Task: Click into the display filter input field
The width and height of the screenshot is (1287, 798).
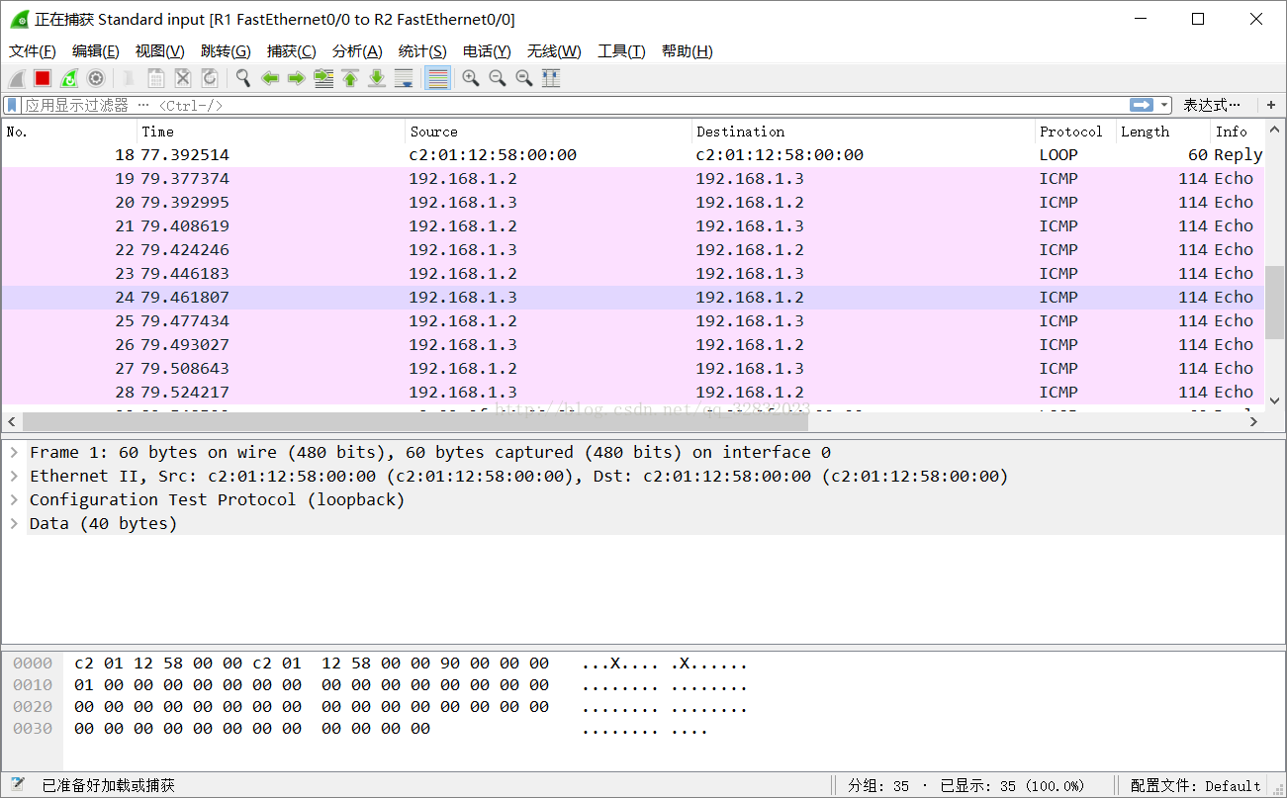Action: [x=574, y=105]
